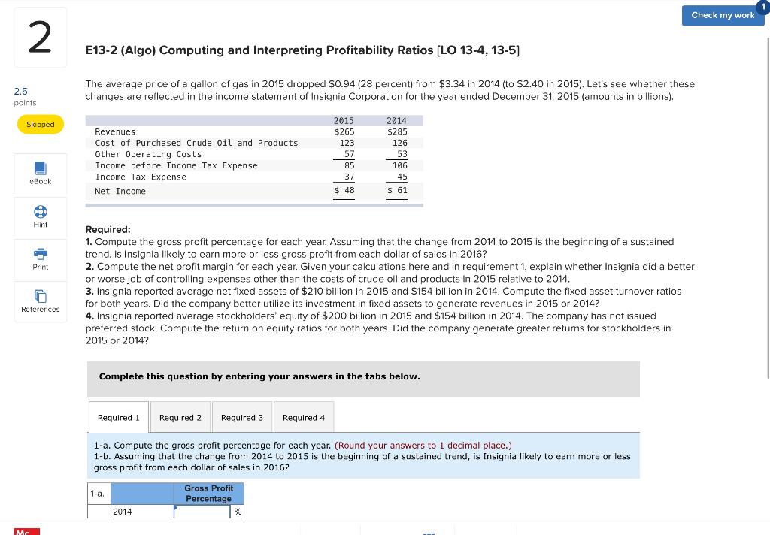This screenshot has width=770, height=535.
Task: Open the Required 4 tab
Action: click(x=303, y=416)
